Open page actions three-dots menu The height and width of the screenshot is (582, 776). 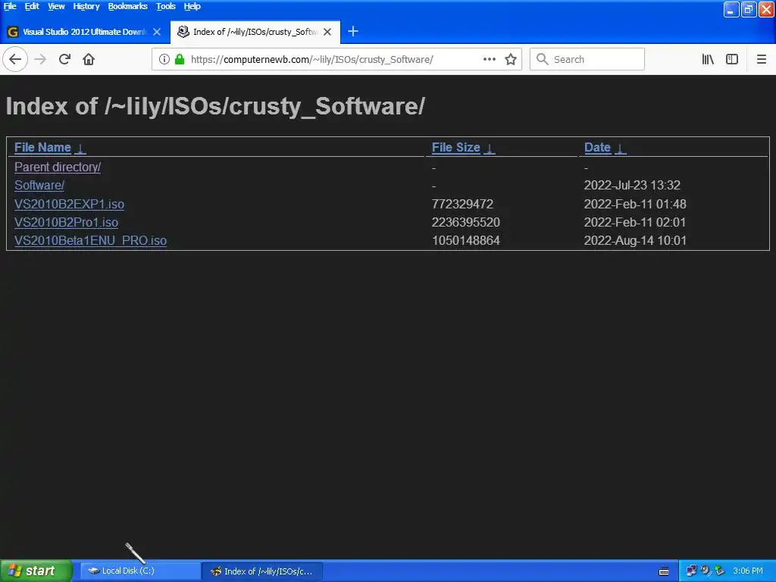point(490,59)
